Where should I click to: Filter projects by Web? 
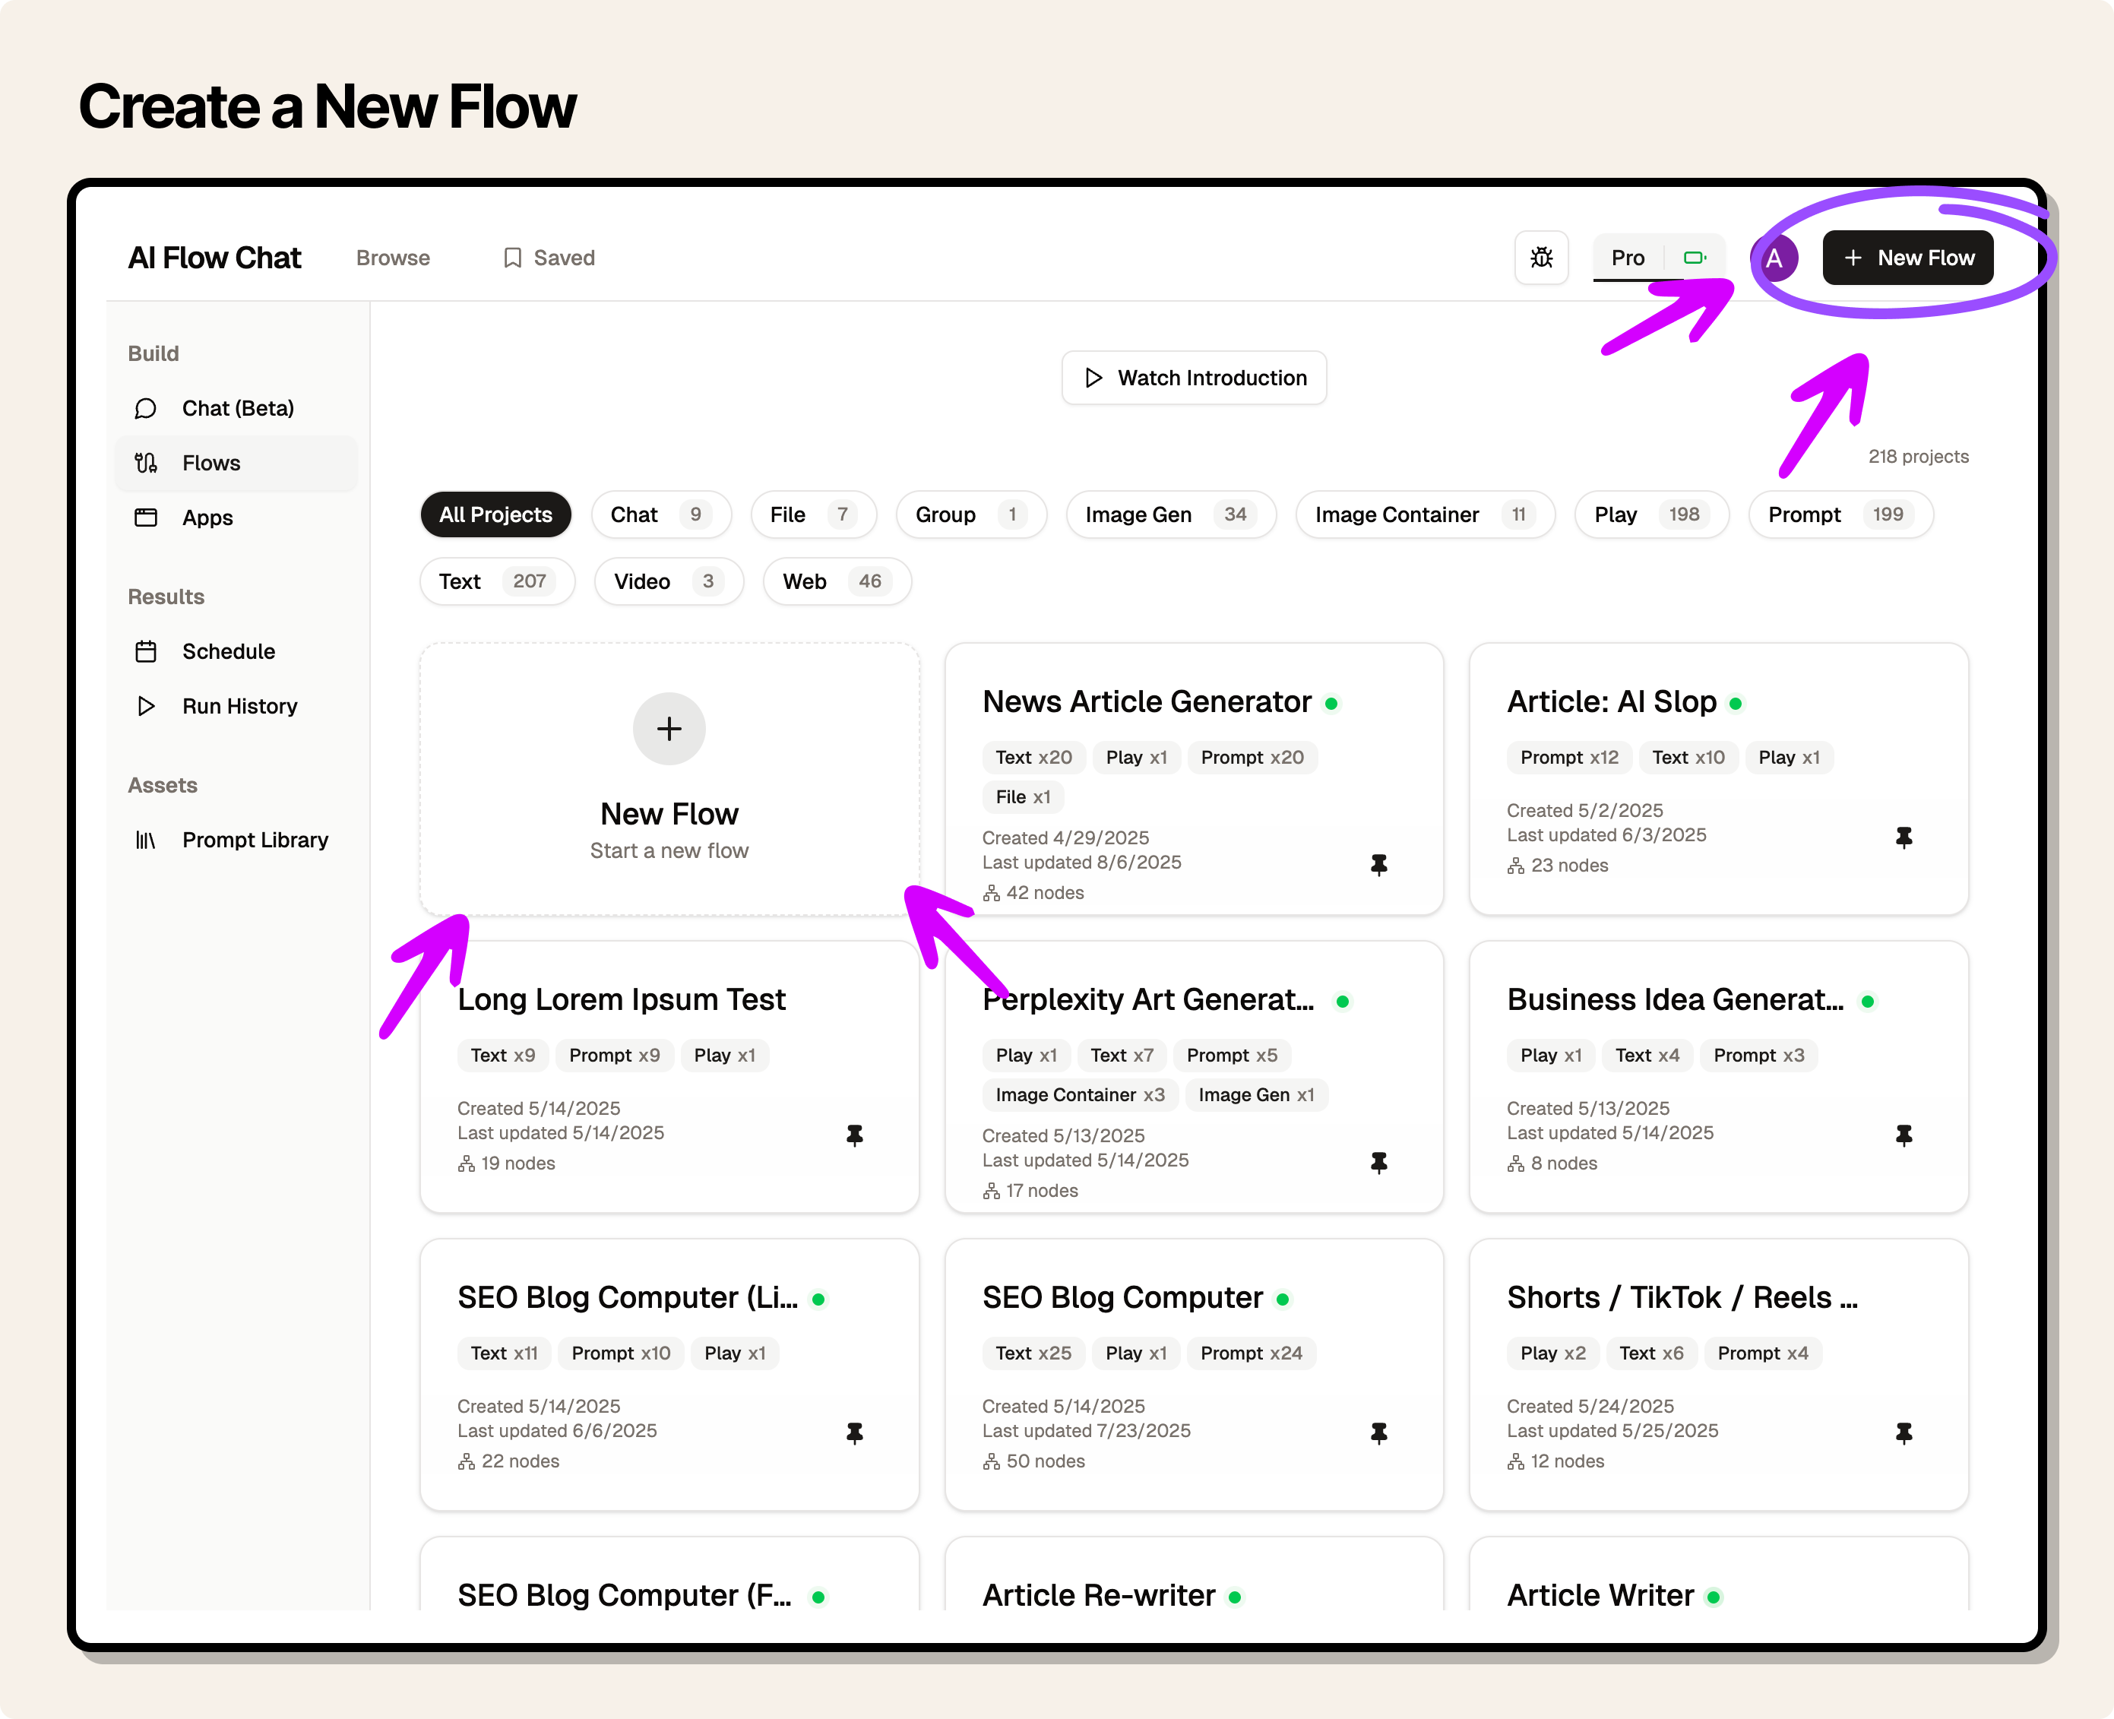pos(836,581)
